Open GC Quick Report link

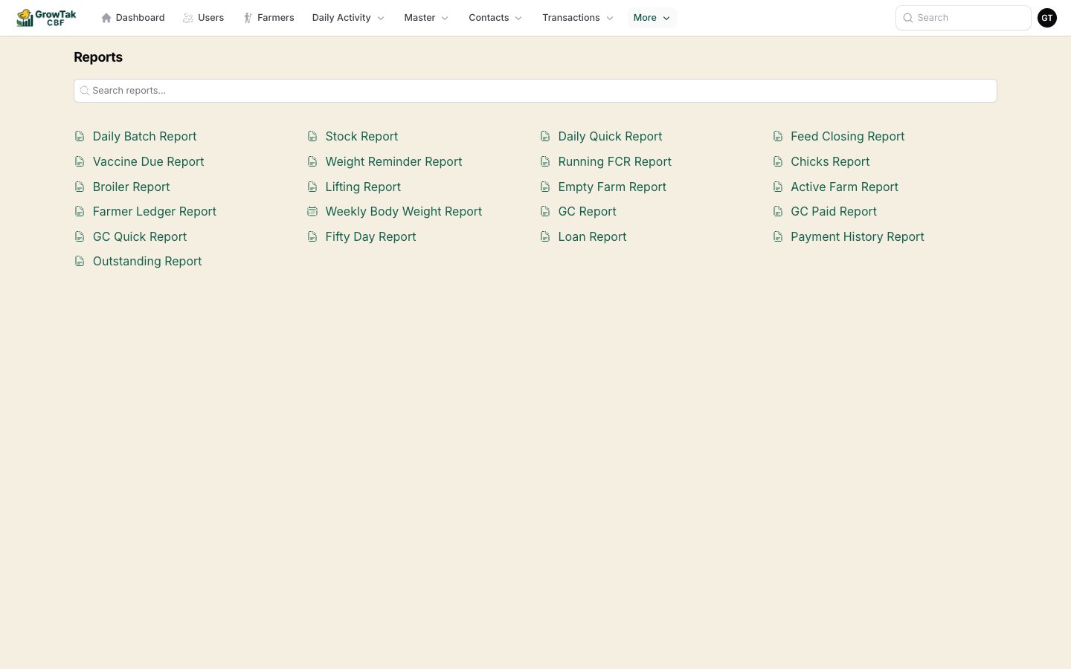[x=140, y=237]
